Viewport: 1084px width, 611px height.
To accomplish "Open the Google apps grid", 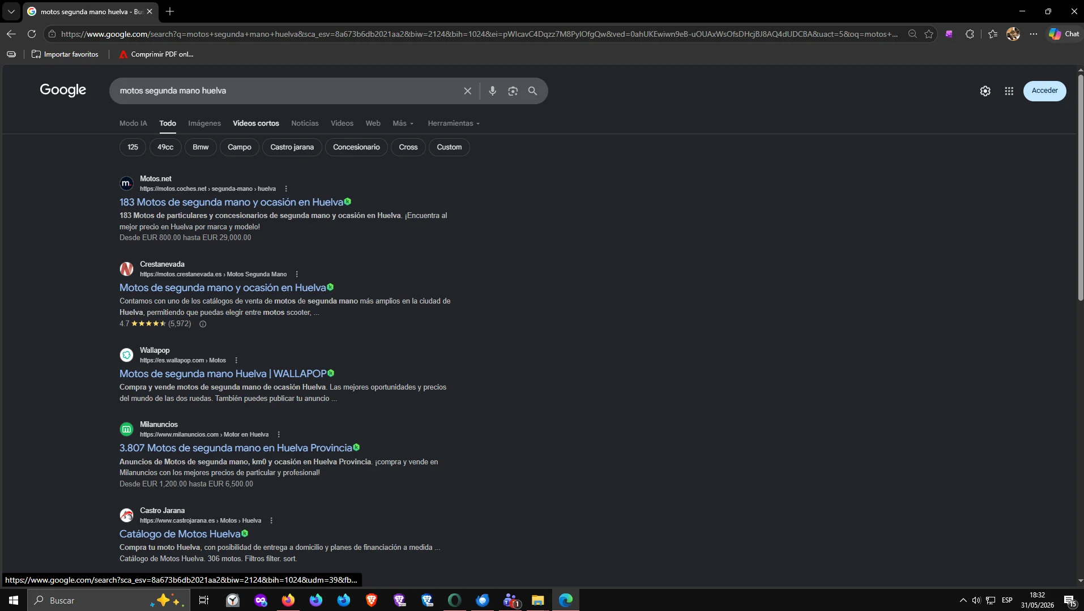I will (1009, 91).
